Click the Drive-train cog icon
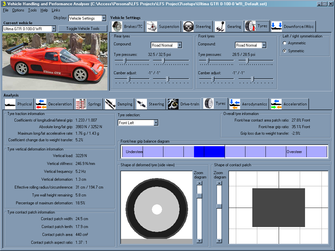Viewport: 335px width, 251px height. (x=173, y=104)
